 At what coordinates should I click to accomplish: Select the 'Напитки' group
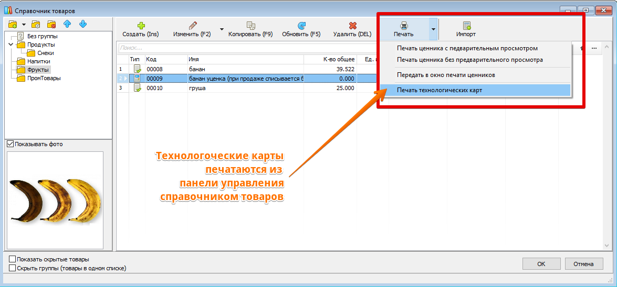point(38,61)
